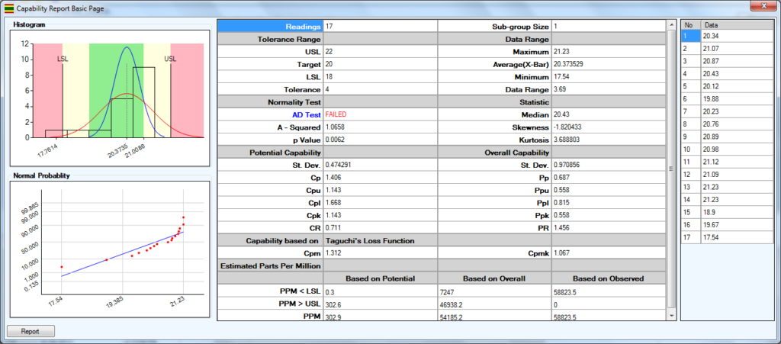
Task: Click the Data column header
Action: pyautogui.click(x=737, y=25)
